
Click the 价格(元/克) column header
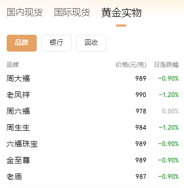(131, 65)
